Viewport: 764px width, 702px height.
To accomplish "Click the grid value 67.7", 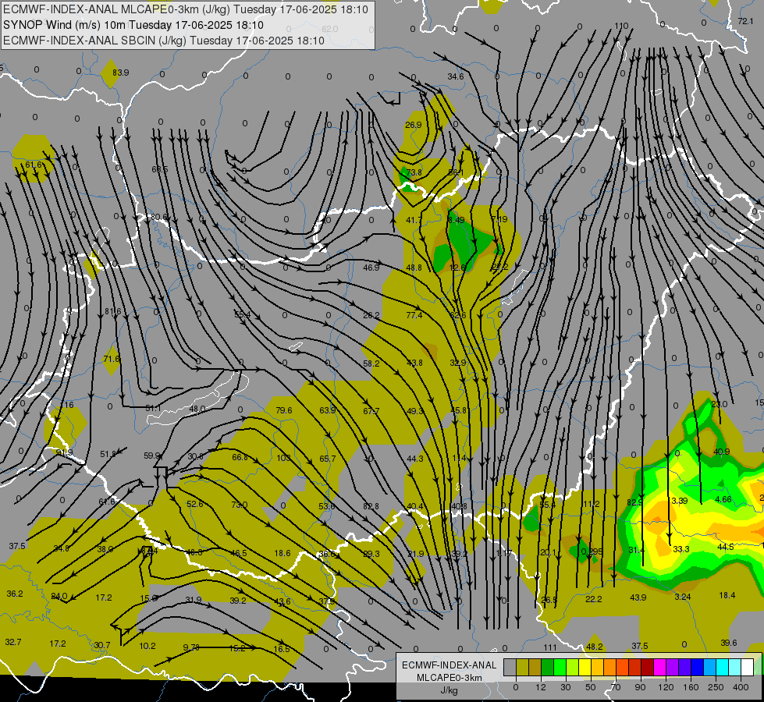I will pyautogui.click(x=371, y=411).
